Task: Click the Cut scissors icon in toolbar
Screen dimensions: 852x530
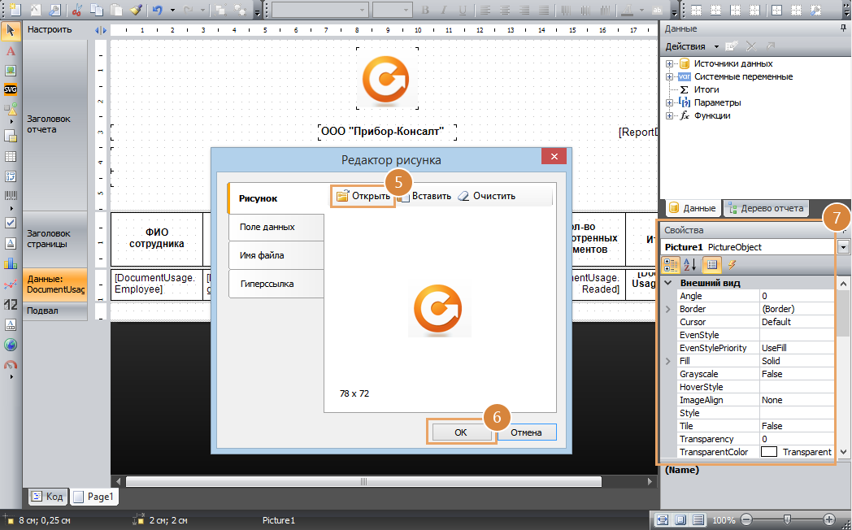Action: (77, 11)
